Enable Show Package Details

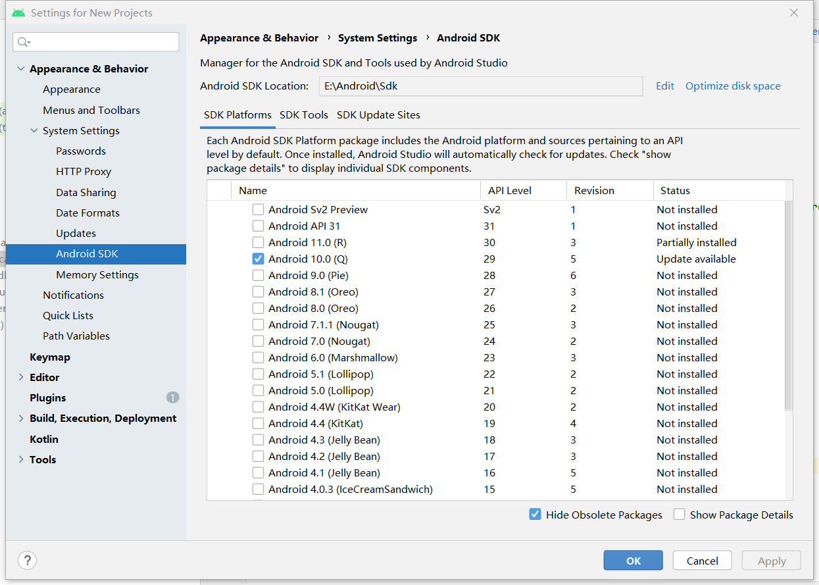click(679, 514)
